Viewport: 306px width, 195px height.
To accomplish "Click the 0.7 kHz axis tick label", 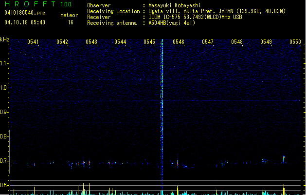I will tap(4, 161).
